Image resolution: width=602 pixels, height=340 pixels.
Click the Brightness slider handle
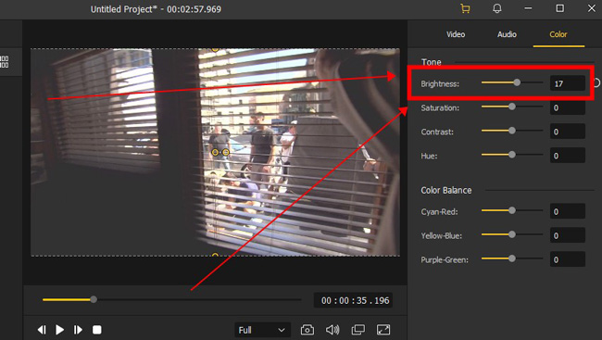pyautogui.click(x=517, y=82)
